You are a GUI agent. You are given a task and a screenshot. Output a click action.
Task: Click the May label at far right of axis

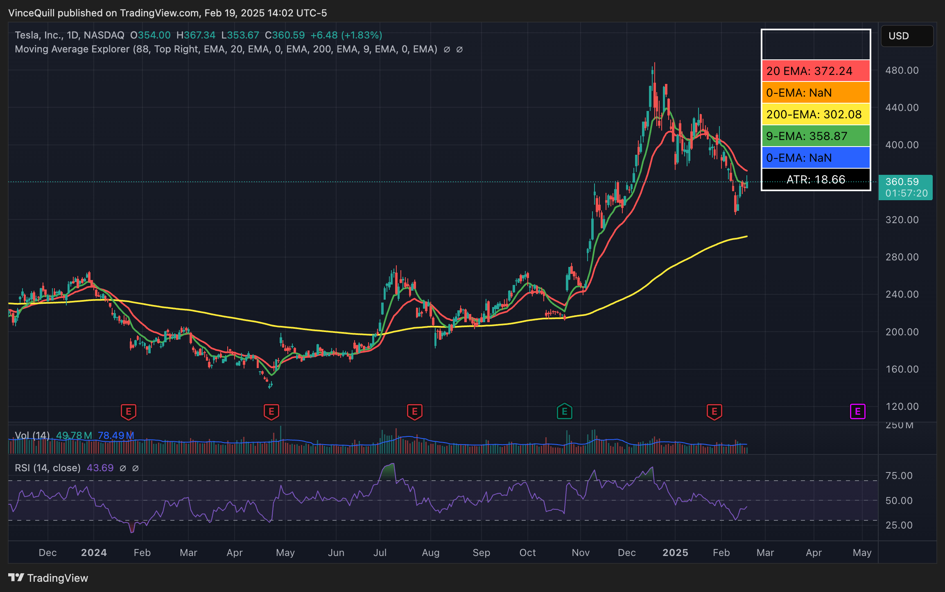tap(862, 553)
